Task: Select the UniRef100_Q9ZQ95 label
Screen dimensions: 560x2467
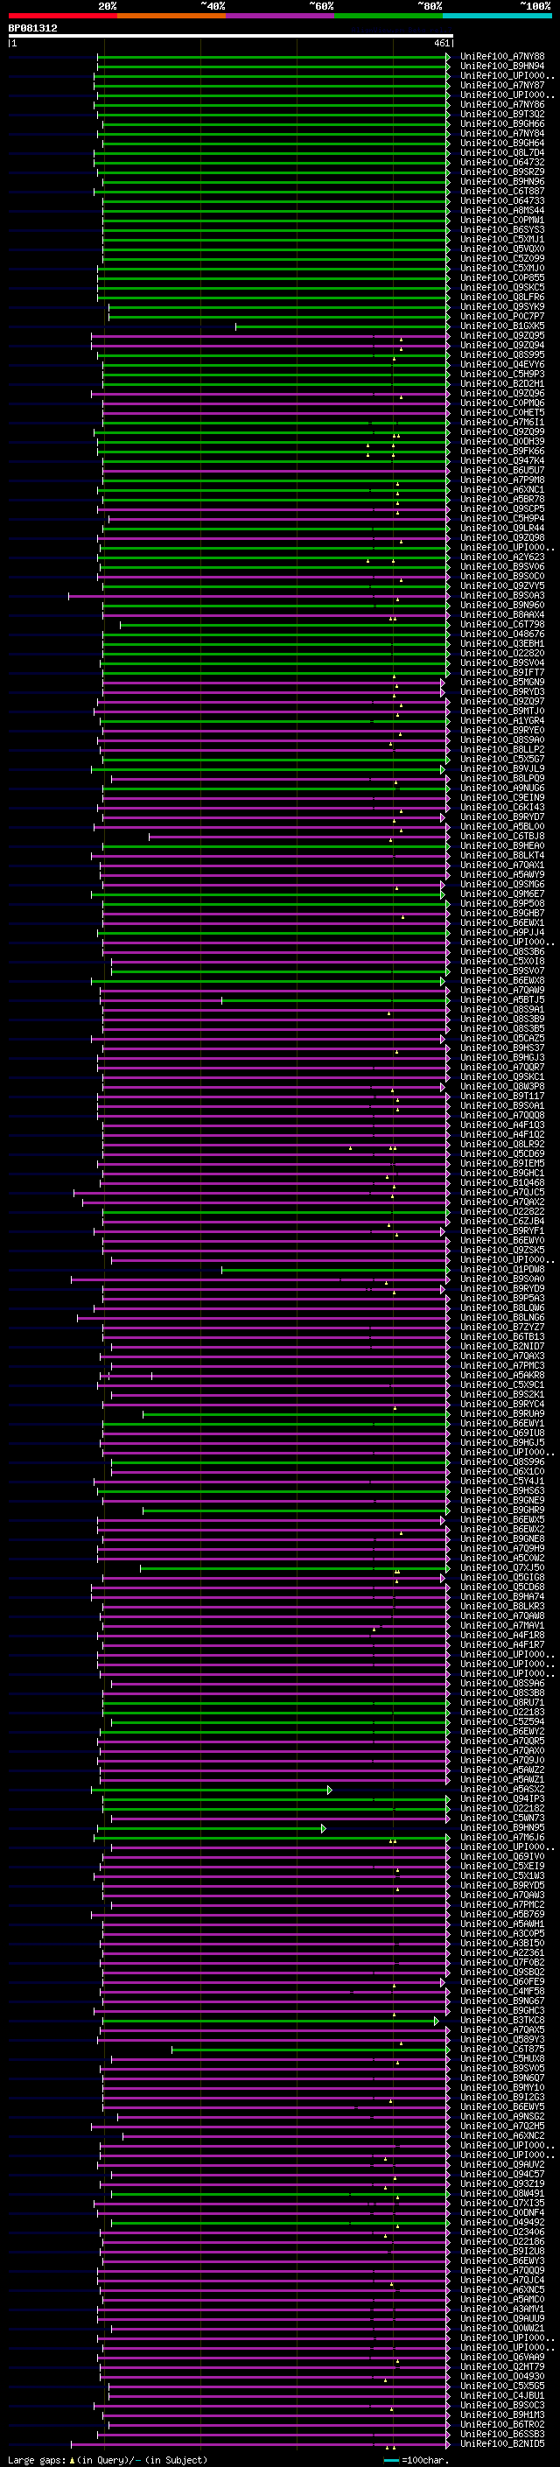Action: [501, 335]
